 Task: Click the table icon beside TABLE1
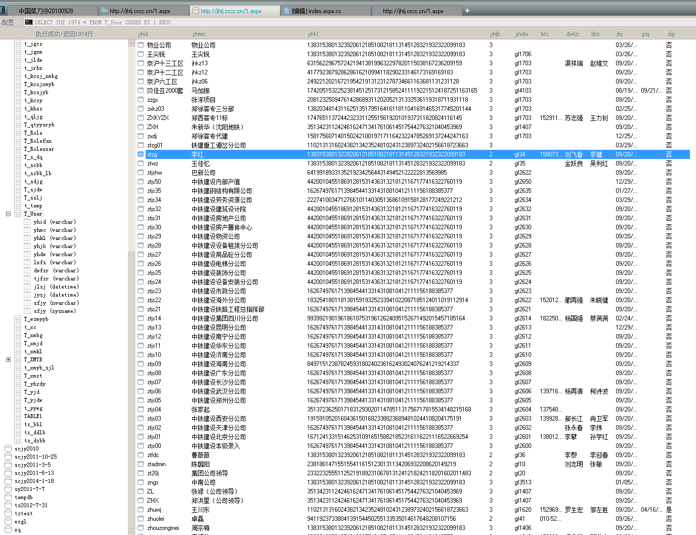pyautogui.click(x=18, y=417)
